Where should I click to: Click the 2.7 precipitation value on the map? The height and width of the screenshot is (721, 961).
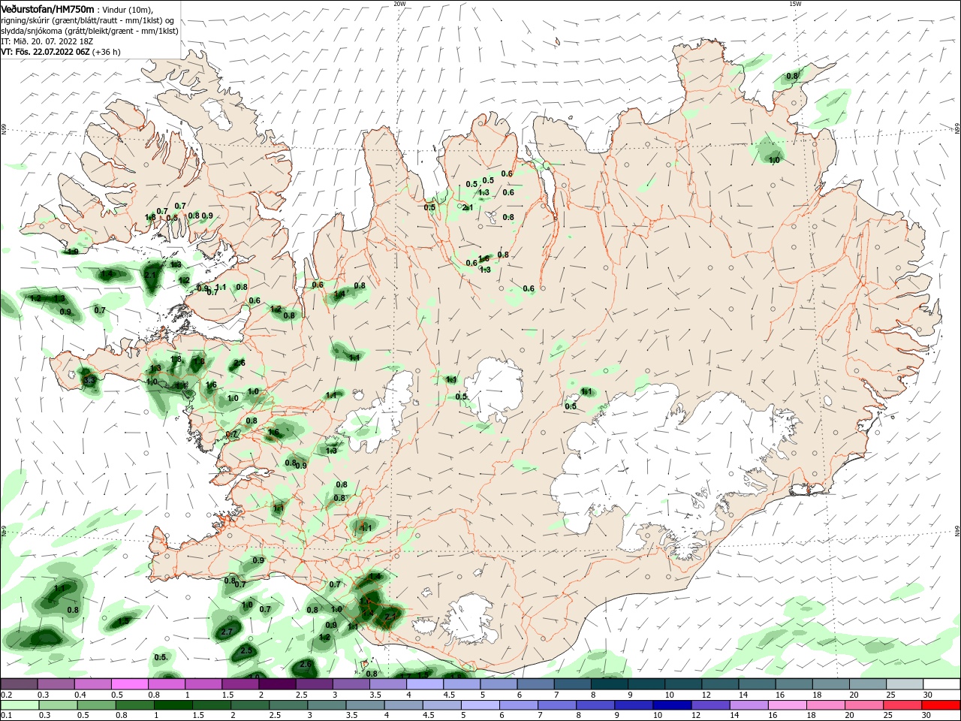click(x=227, y=632)
